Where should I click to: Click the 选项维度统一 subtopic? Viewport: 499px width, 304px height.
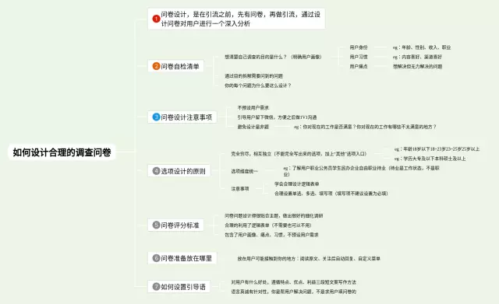click(244, 171)
